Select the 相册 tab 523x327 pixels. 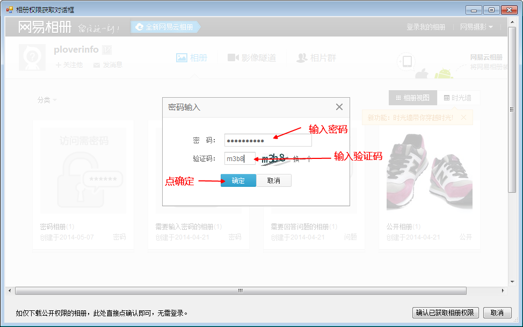192,58
